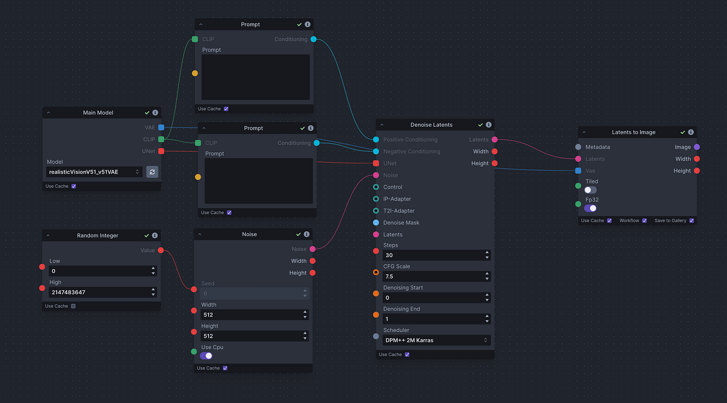Click the info icon on the Denoise Latents node
Viewport: 727px width, 403px height.
[489, 125]
